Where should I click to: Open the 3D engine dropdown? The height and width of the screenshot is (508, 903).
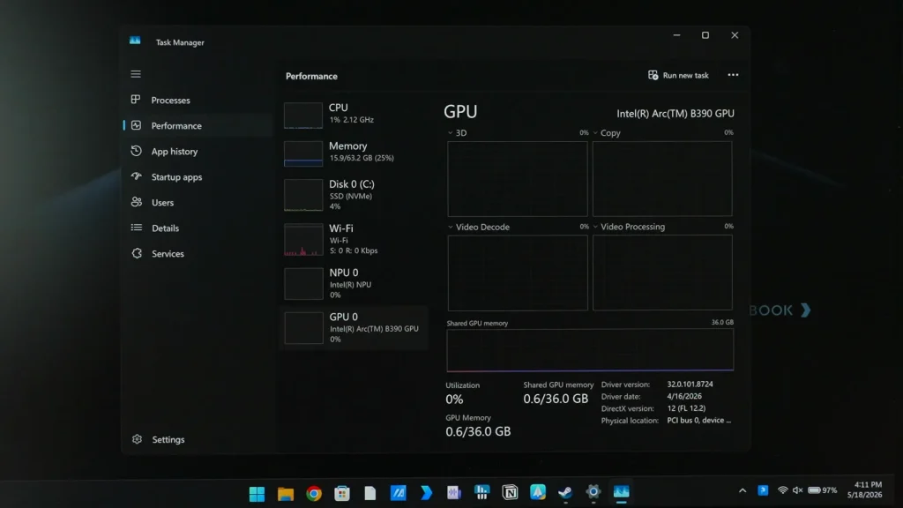(x=458, y=133)
